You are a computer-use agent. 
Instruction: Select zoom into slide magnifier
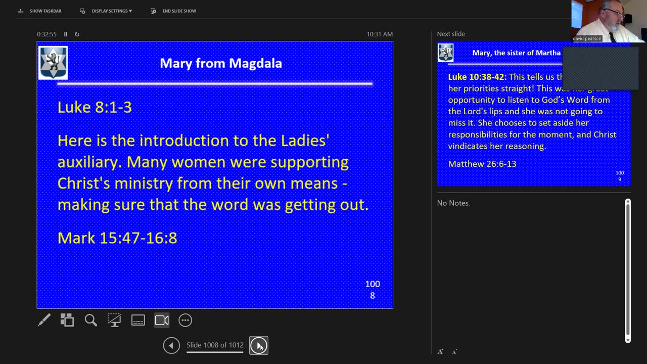coord(91,320)
